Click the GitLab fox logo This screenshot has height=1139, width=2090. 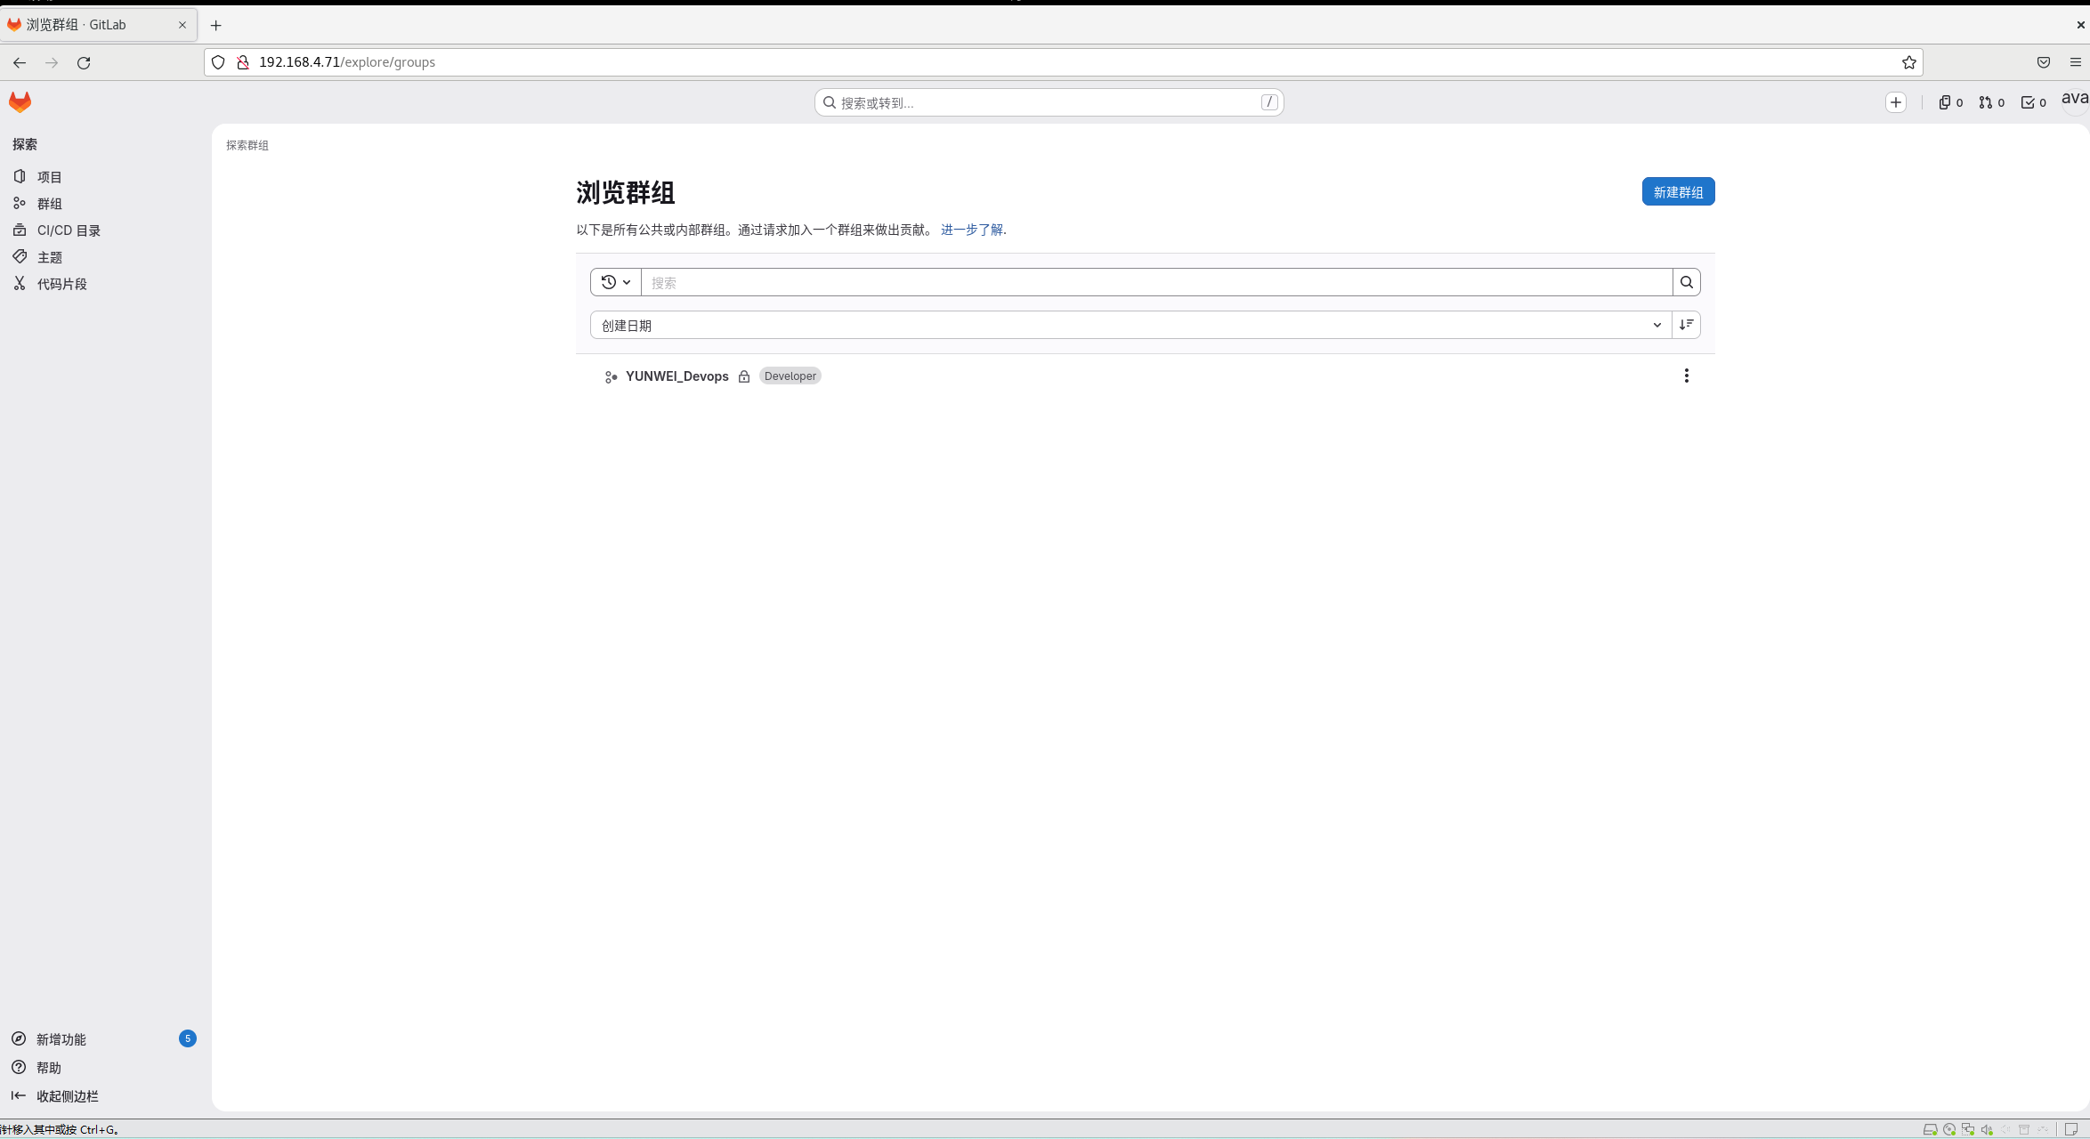pos(20,102)
